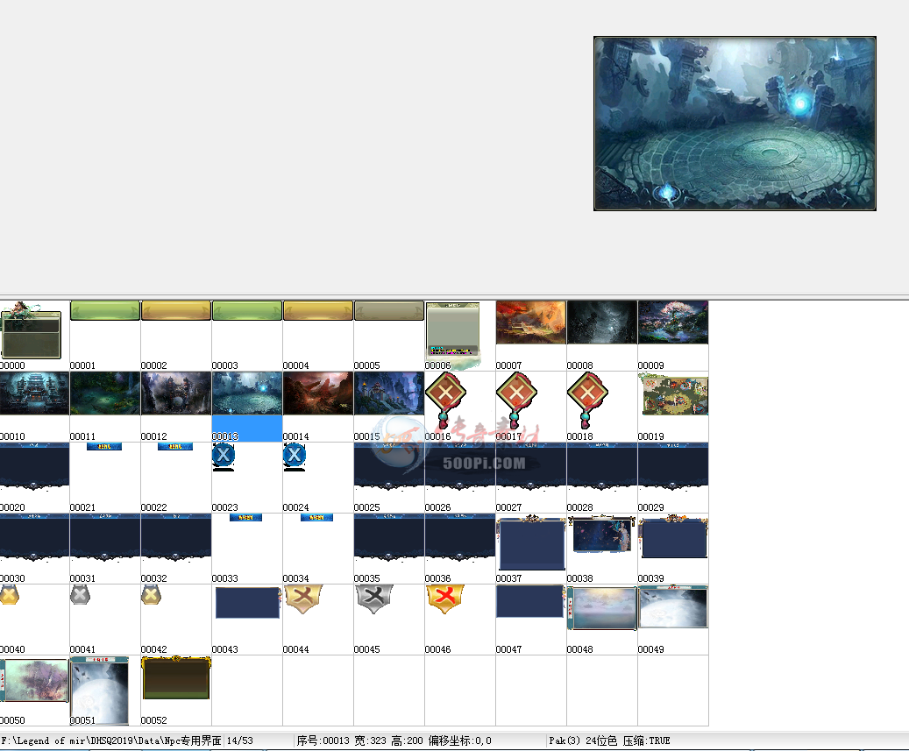Image resolution: width=909 pixels, height=751 pixels.
Task: Select blue palace scene 00015
Action: (x=389, y=393)
